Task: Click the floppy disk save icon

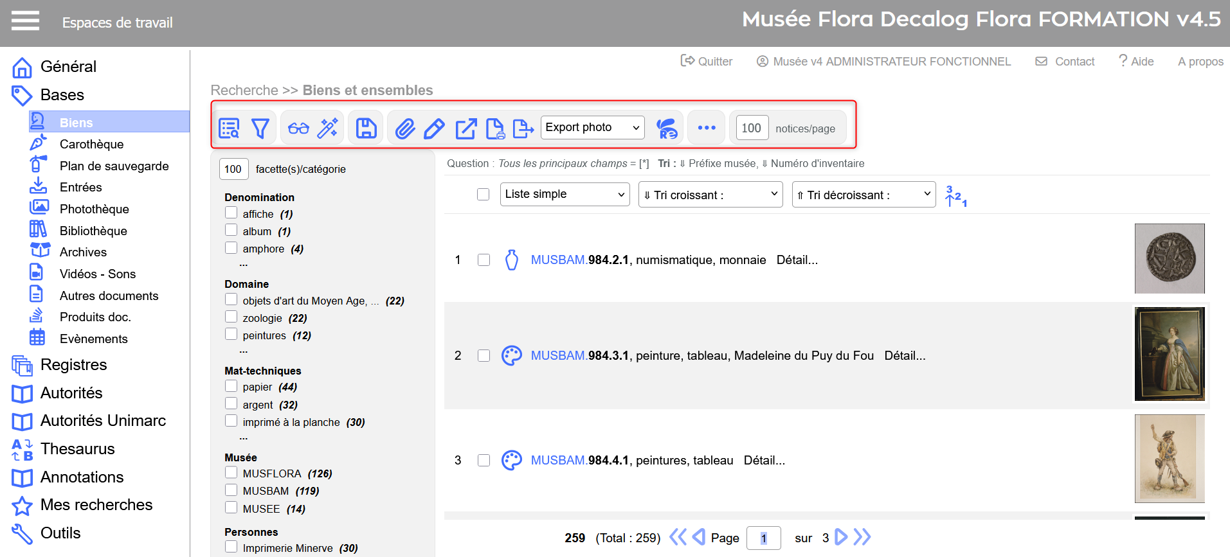Action: [x=366, y=128]
